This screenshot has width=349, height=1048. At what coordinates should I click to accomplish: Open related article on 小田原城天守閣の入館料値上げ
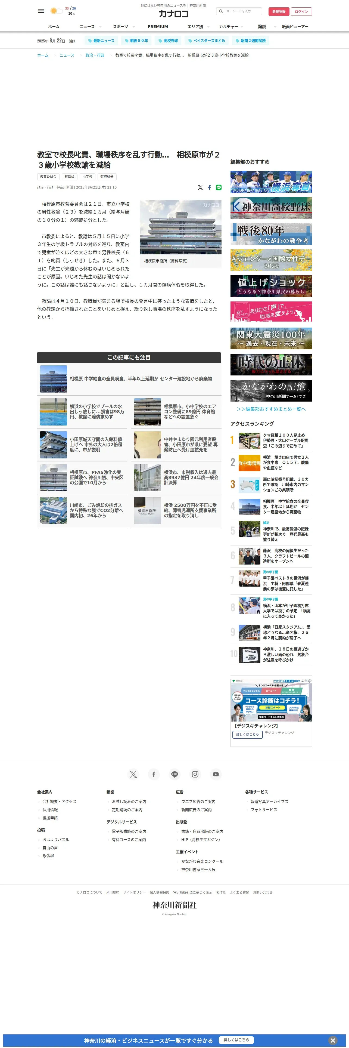[x=82, y=445]
